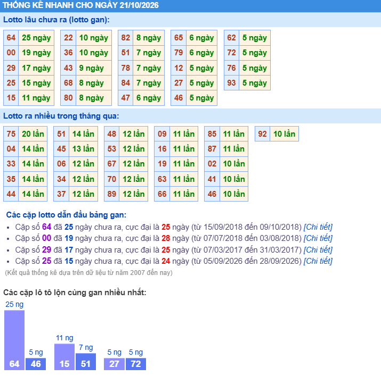The height and width of the screenshot is (376, 381).
Task: Click the bar labeled 64 in chart
Action: pyautogui.click(x=14, y=340)
